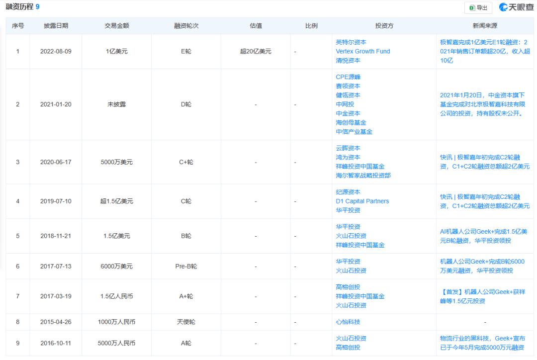The height and width of the screenshot is (360, 537).
Task: Open the 快讯 news link in C+轮 row
Action: coord(484,162)
